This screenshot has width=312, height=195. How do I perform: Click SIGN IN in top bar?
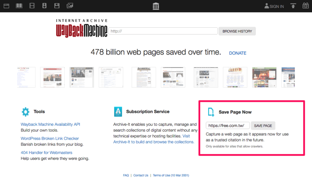pyautogui.click(x=274, y=6)
